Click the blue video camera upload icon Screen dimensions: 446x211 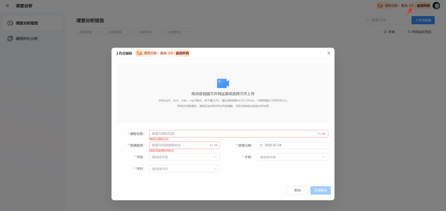click(x=223, y=83)
